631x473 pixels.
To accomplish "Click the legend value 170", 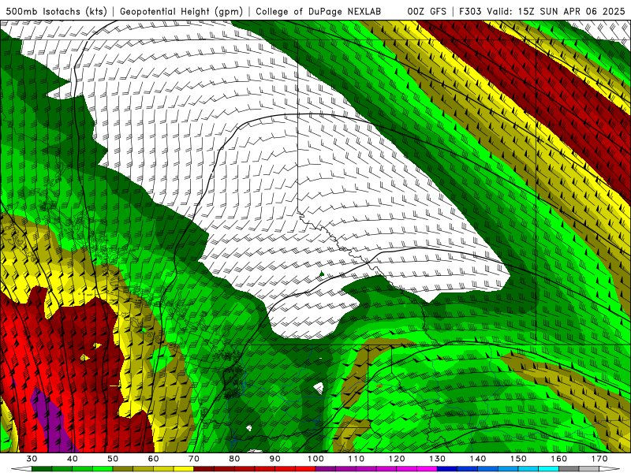I will (x=599, y=459).
